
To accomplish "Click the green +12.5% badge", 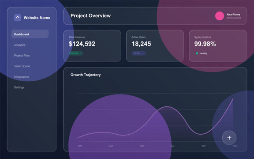I will tap(76, 53).
